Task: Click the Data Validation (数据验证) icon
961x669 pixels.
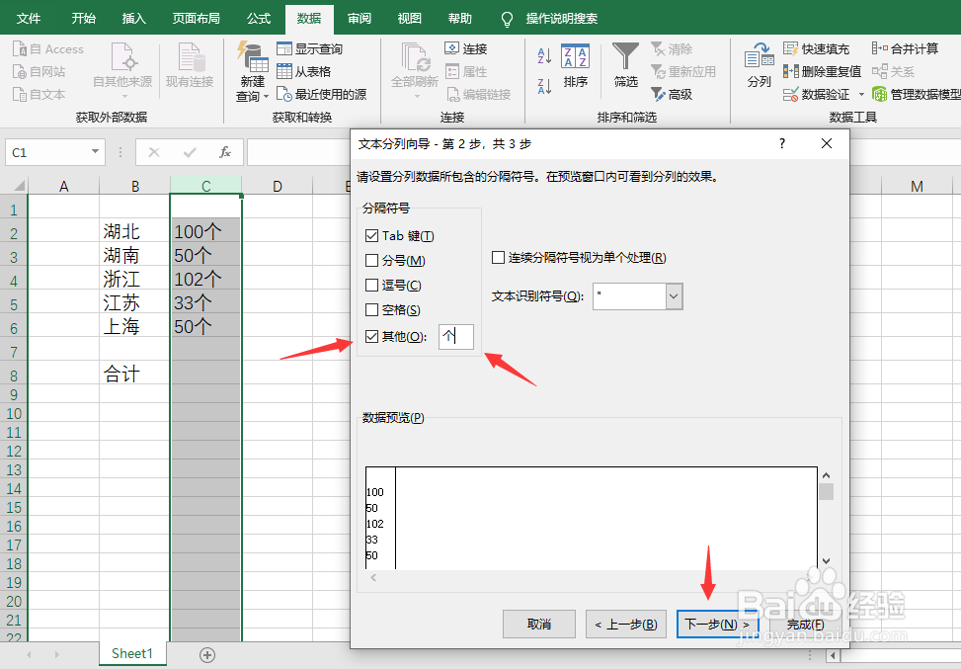Action: (790, 95)
